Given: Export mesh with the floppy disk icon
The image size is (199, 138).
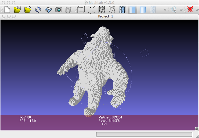Looking at the screenshot, I should pyautogui.click(x=48, y=10).
